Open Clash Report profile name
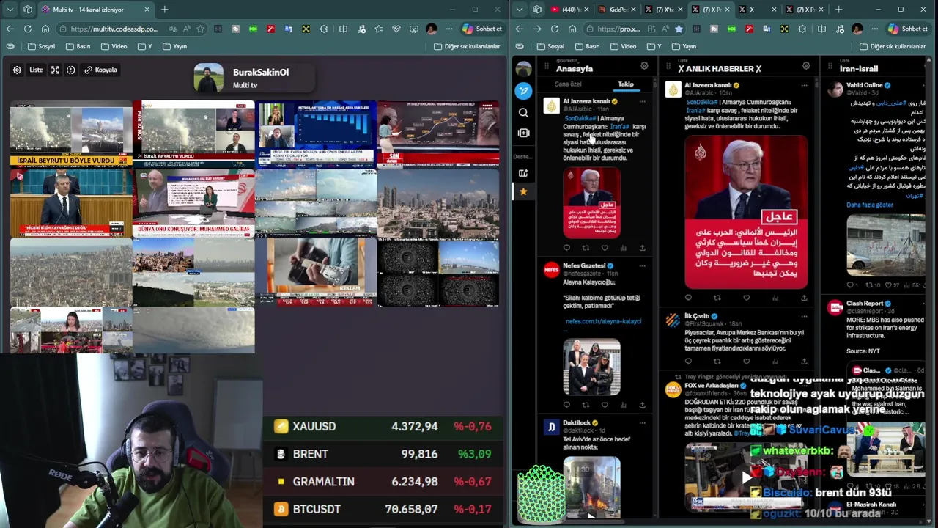Image resolution: width=938 pixels, height=528 pixels. 865,304
